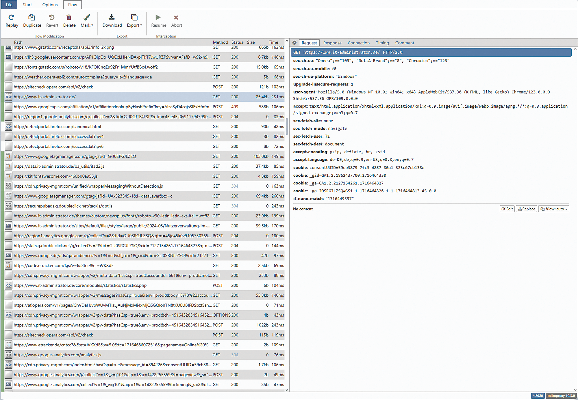Click the consentUUID cookie header value
Screen dimensions: 578x400
tap(367, 168)
